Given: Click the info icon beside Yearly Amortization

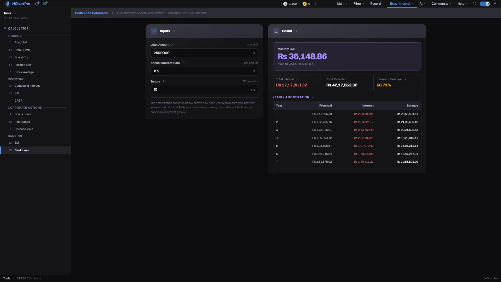Looking at the screenshot, I should click(x=312, y=97).
